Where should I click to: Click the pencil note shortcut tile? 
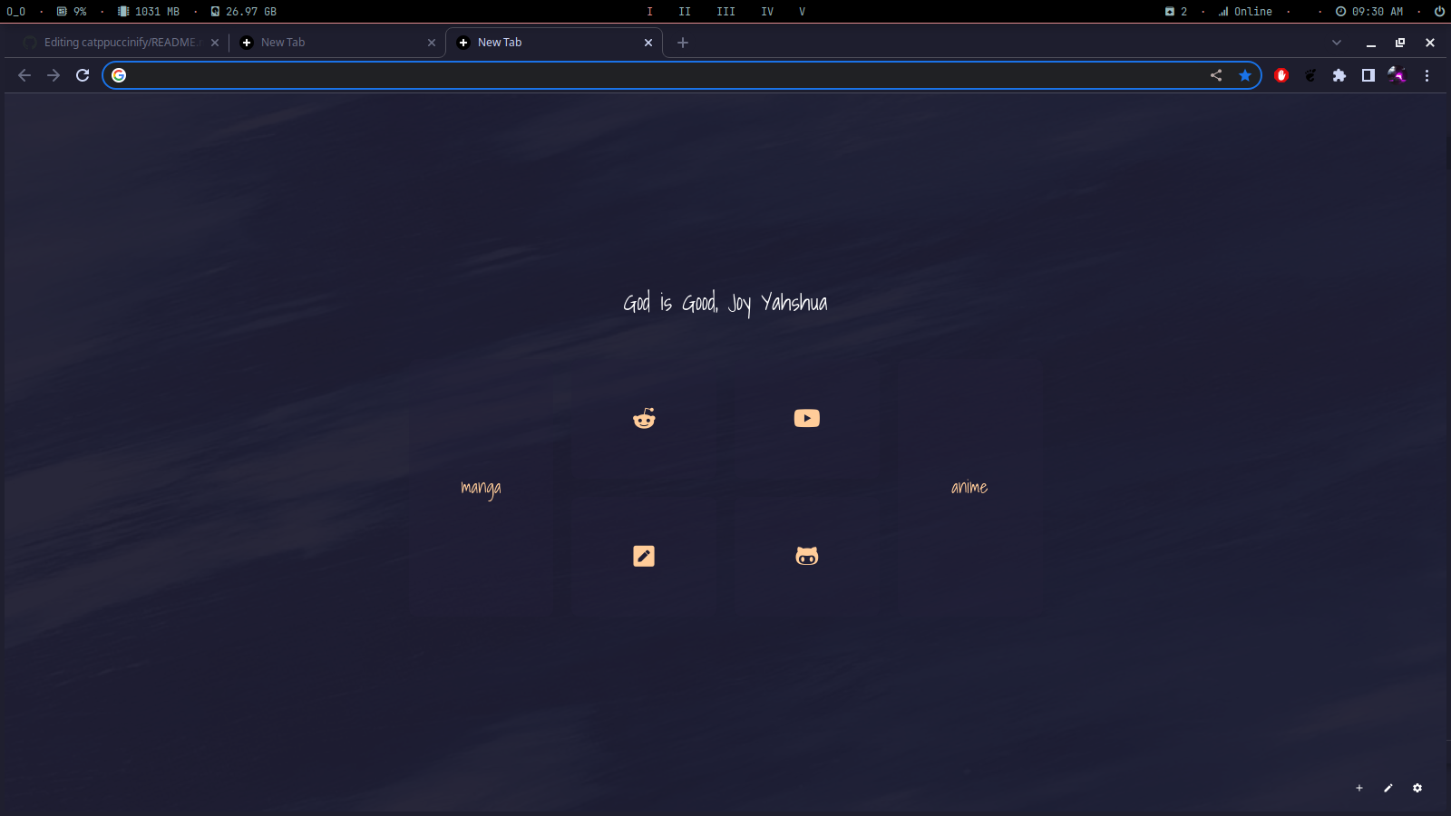(x=644, y=556)
